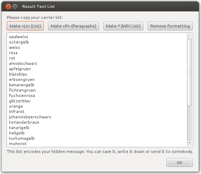Click scrollbar track below the thumb

[x=189, y=123]
